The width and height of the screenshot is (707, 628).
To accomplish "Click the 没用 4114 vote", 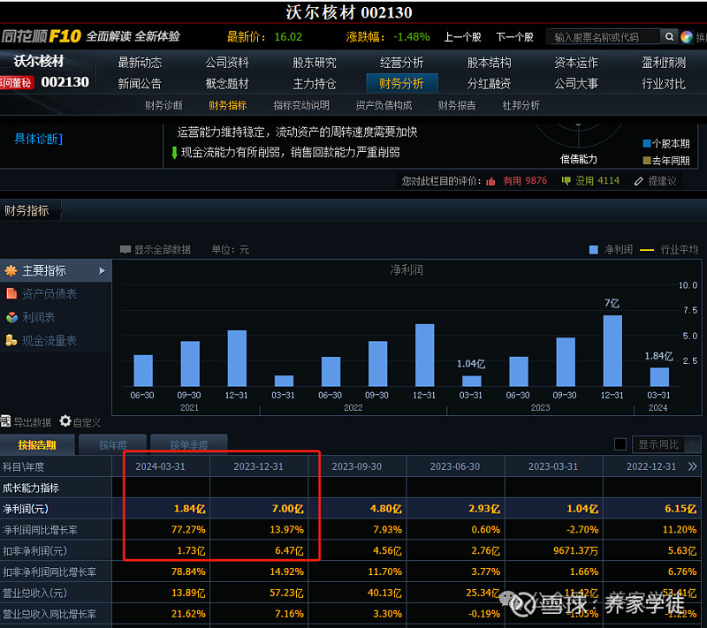I will (x=597, y=181).
